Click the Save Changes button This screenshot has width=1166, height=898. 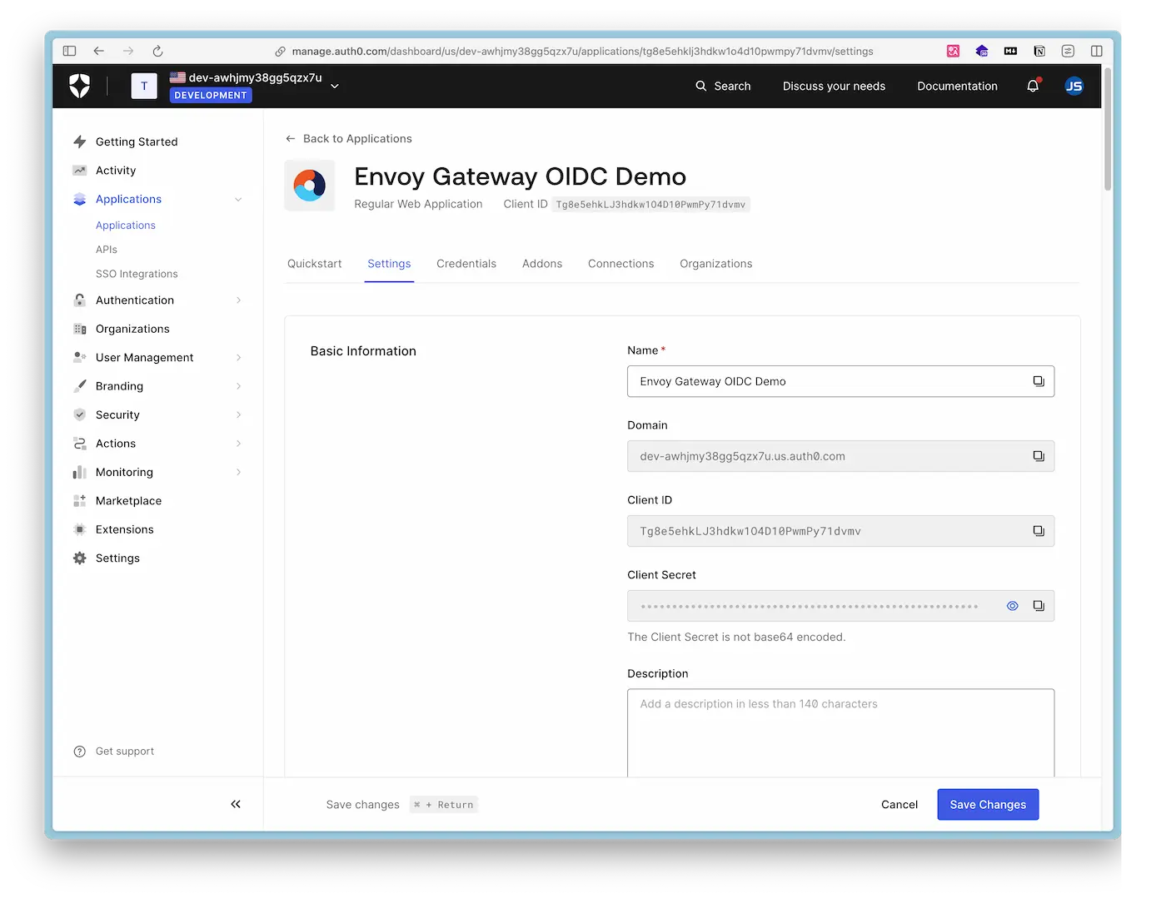988,805
